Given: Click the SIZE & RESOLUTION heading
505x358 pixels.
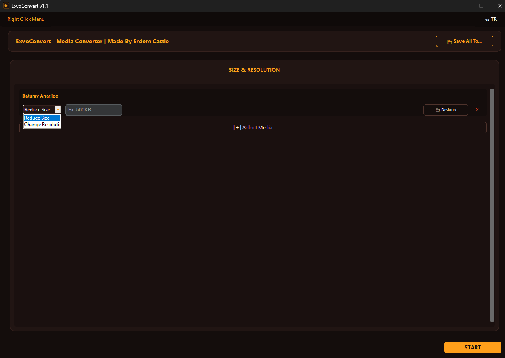Looking at the screenshot, I should tap(255, 70).
